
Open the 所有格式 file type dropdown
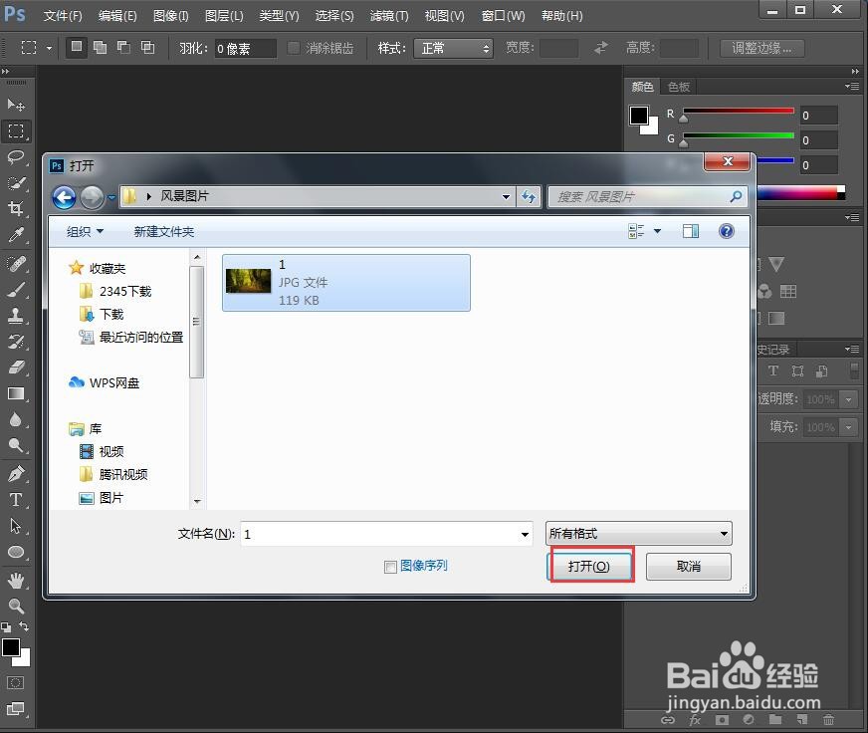tap(638, 534)
